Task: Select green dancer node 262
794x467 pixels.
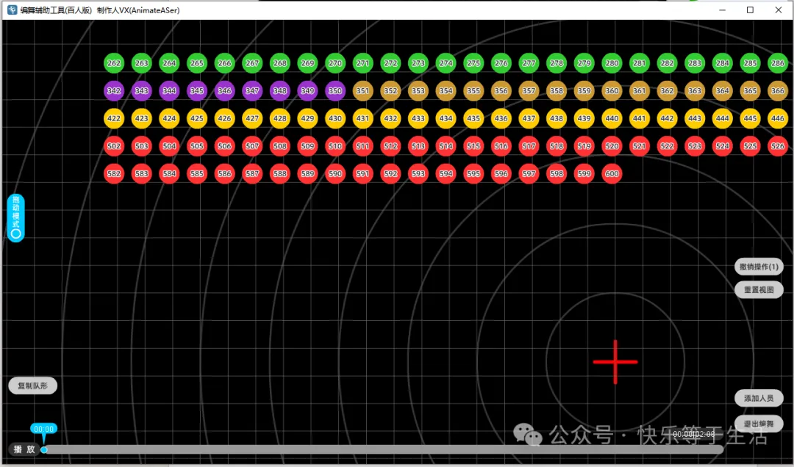Action: 114,63
